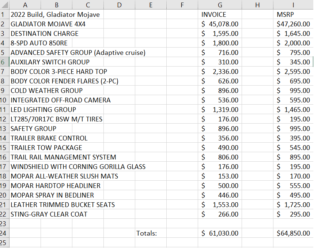
Task: Select the $345.00 MSRP value
Action: coord(293,62)
